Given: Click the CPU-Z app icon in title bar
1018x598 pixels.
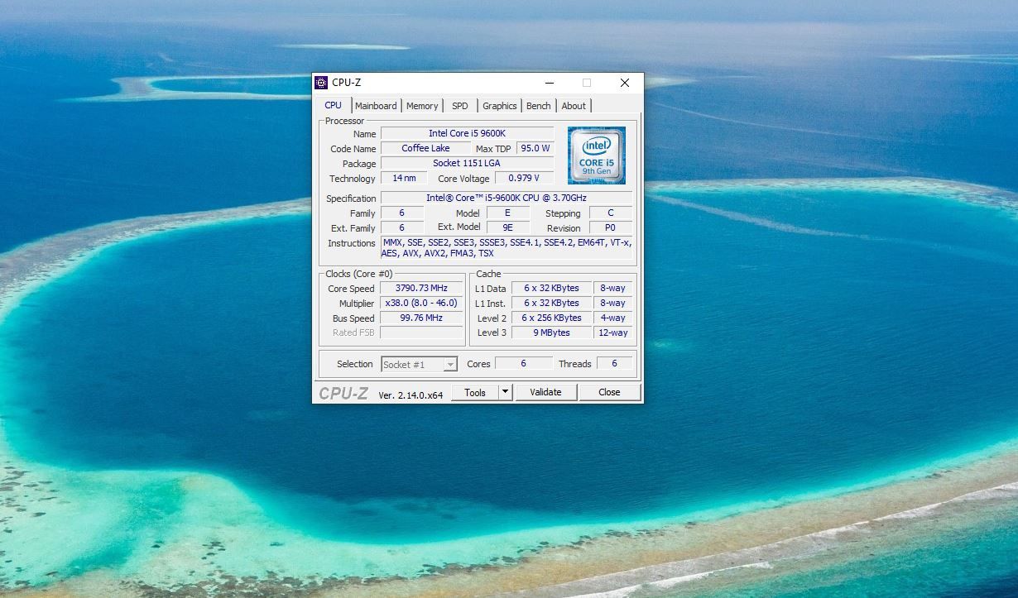Looking at the screenshot, I should 321,83.
